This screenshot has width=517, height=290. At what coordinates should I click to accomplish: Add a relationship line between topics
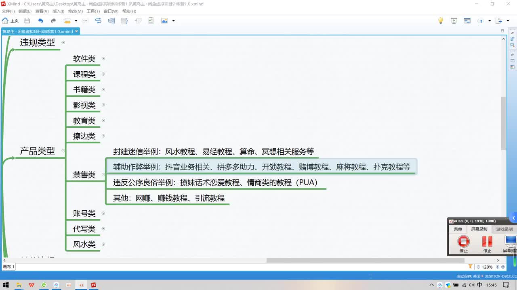pos(98,21)
